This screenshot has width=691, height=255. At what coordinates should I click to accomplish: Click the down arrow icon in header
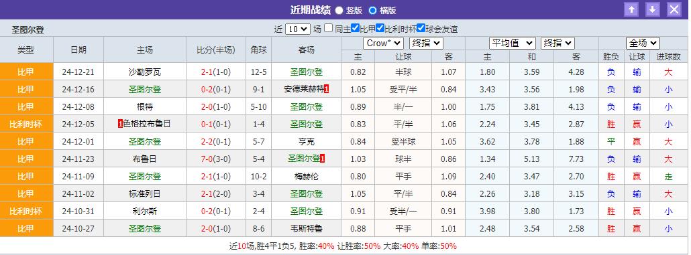coord(653,9)
